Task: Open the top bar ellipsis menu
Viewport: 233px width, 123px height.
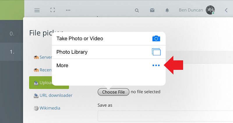Action: point(68,10)
